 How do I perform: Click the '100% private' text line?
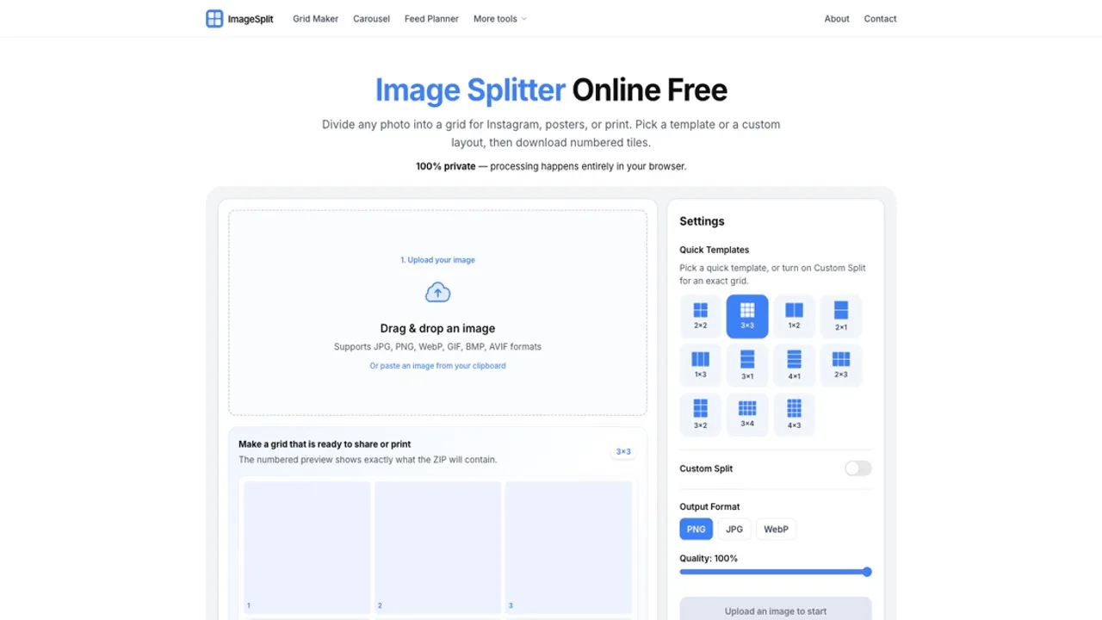(551, 166)
